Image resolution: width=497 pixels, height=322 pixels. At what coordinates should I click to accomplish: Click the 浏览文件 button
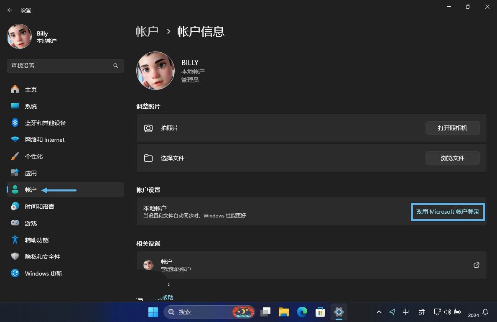(452, 158)
